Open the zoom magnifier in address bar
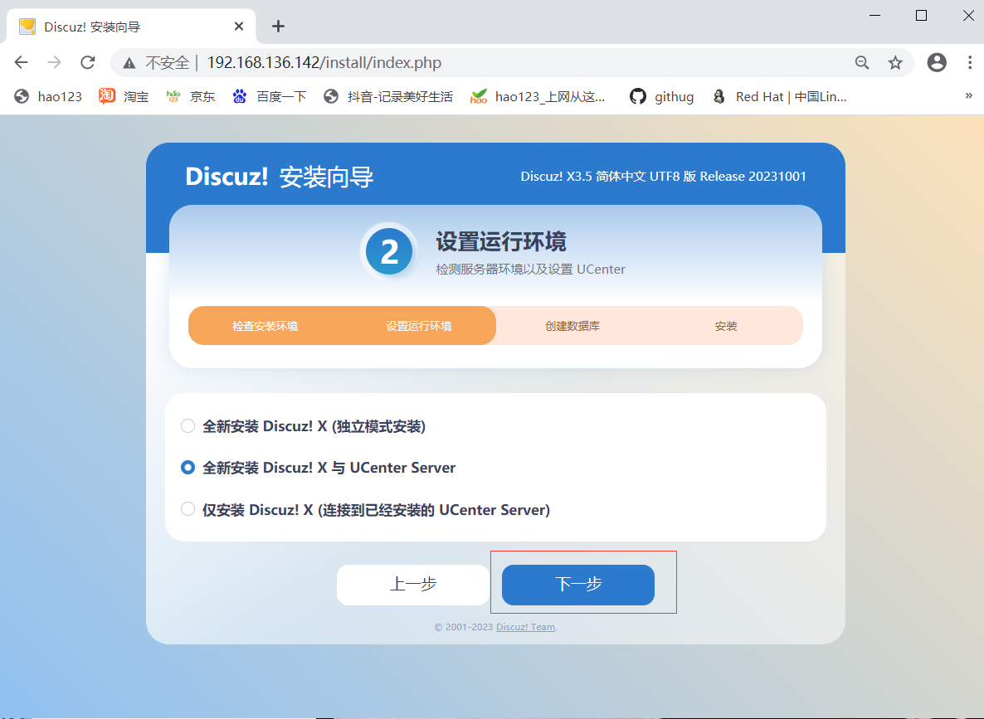The width and height of the screenshot is (984, 719). (862, 62)
